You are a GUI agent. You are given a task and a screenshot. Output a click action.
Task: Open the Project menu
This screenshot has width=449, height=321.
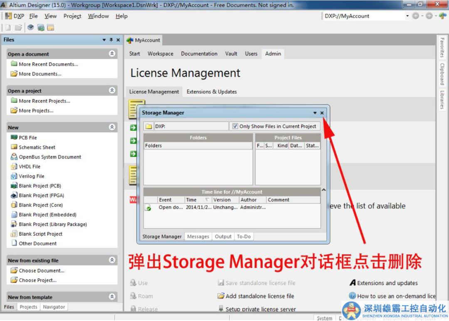tap(72, 16)
